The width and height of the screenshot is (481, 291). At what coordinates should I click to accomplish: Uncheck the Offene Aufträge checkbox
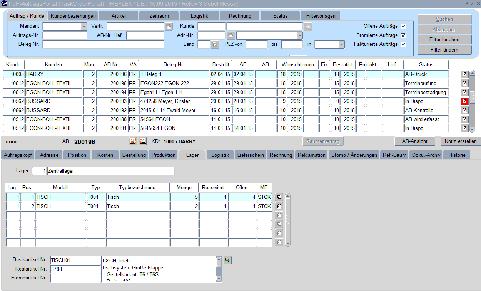click(403, 26)
